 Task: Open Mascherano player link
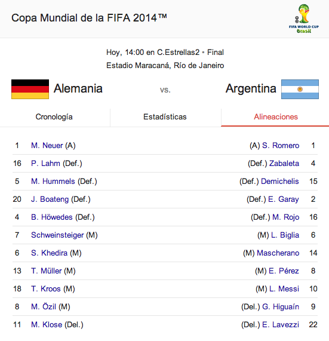[x=278, y=253]
